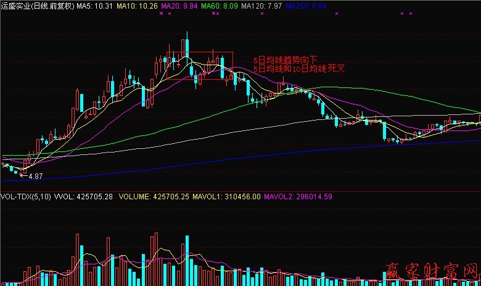Click the 4.87 lowest price marker
The image size is (481, 286).
(35, 176)
